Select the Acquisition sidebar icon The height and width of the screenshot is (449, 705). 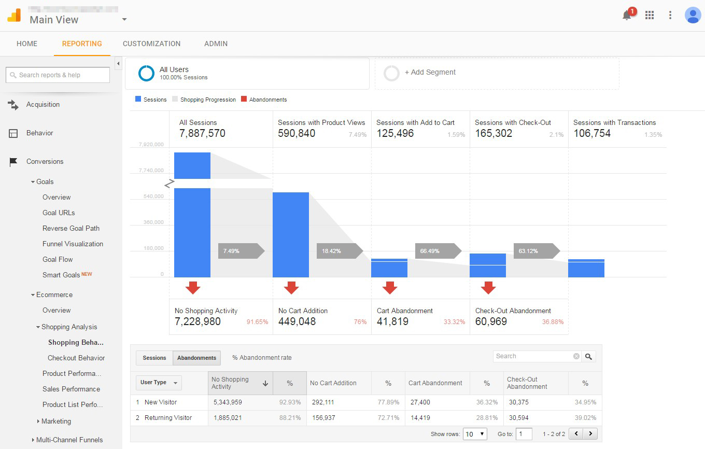[12, 104]
